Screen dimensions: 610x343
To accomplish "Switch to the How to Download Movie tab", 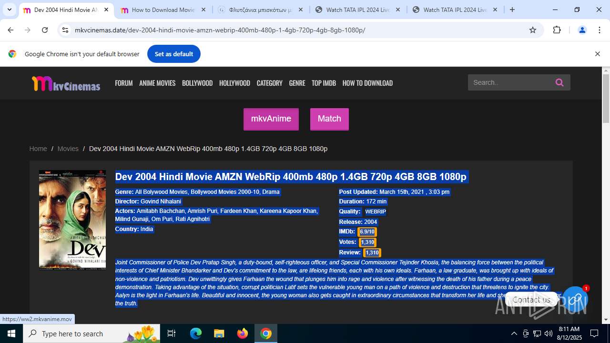I will [163, 10].
